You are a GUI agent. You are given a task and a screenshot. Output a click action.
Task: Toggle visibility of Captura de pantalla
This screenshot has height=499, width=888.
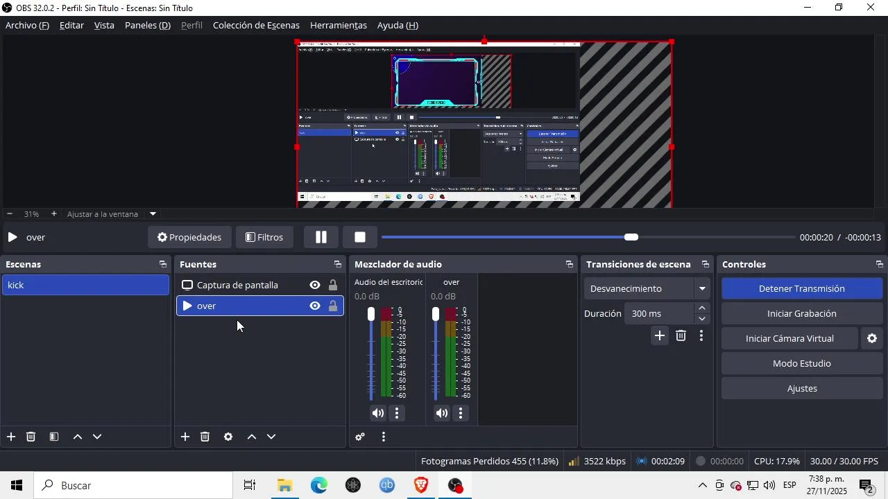(x=315, y=285)
